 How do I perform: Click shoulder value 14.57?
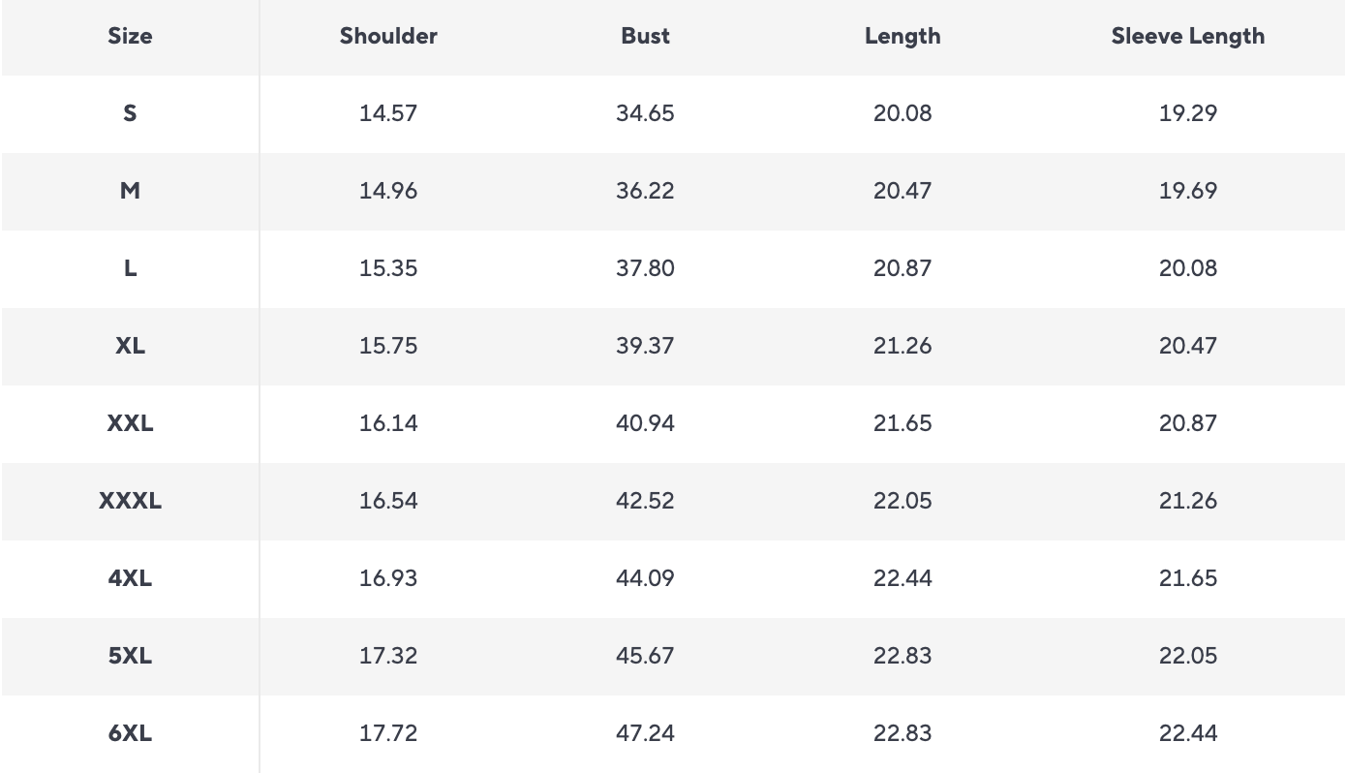tap(388, 113)
